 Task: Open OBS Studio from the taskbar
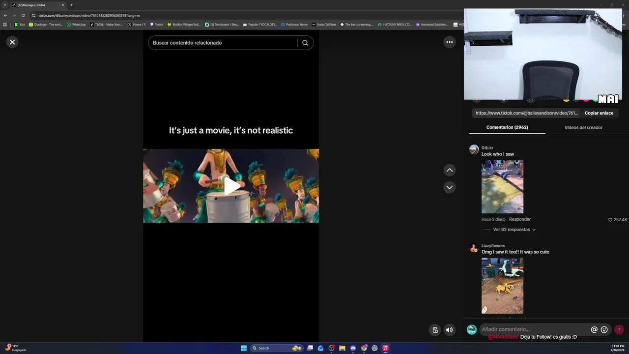[x=332, y=348]
